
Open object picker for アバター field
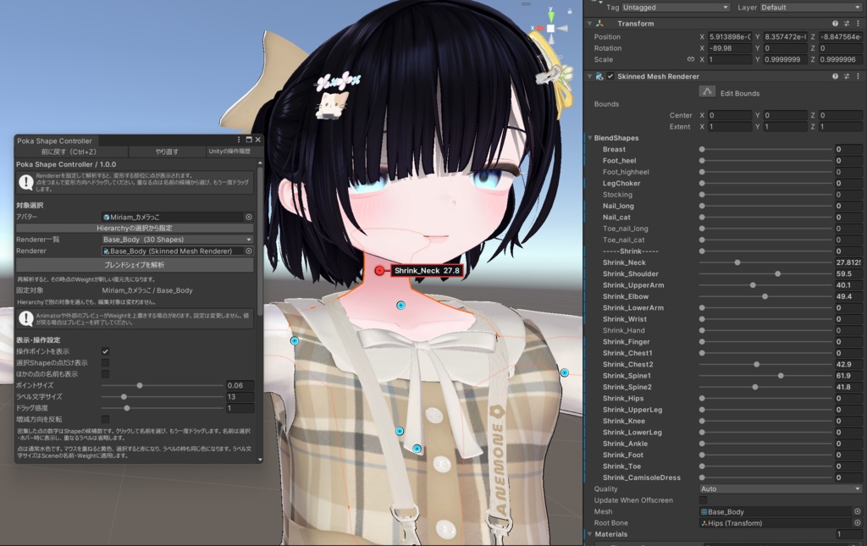[249, 218]
